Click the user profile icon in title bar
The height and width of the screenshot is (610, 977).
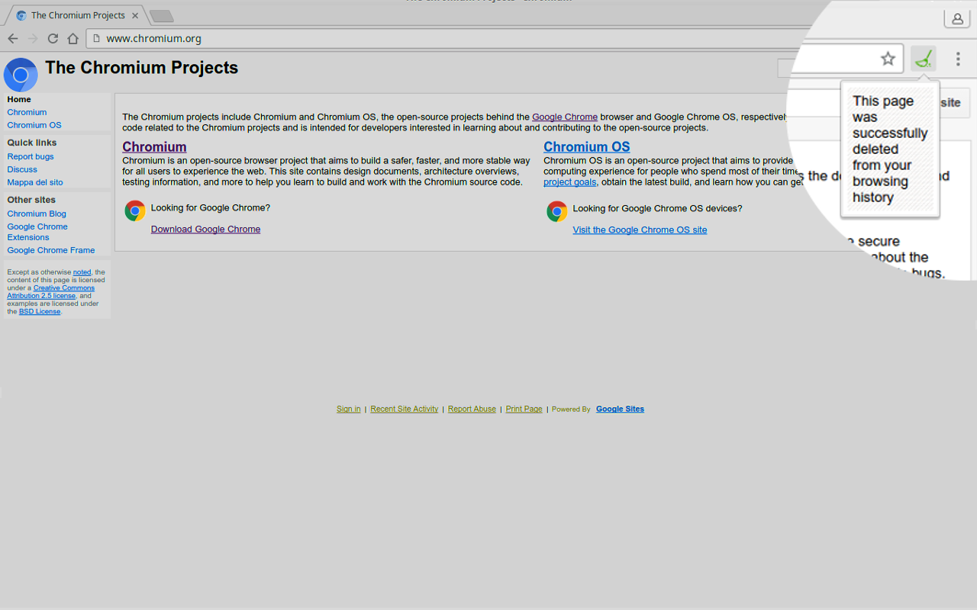[x=957, y=18]
